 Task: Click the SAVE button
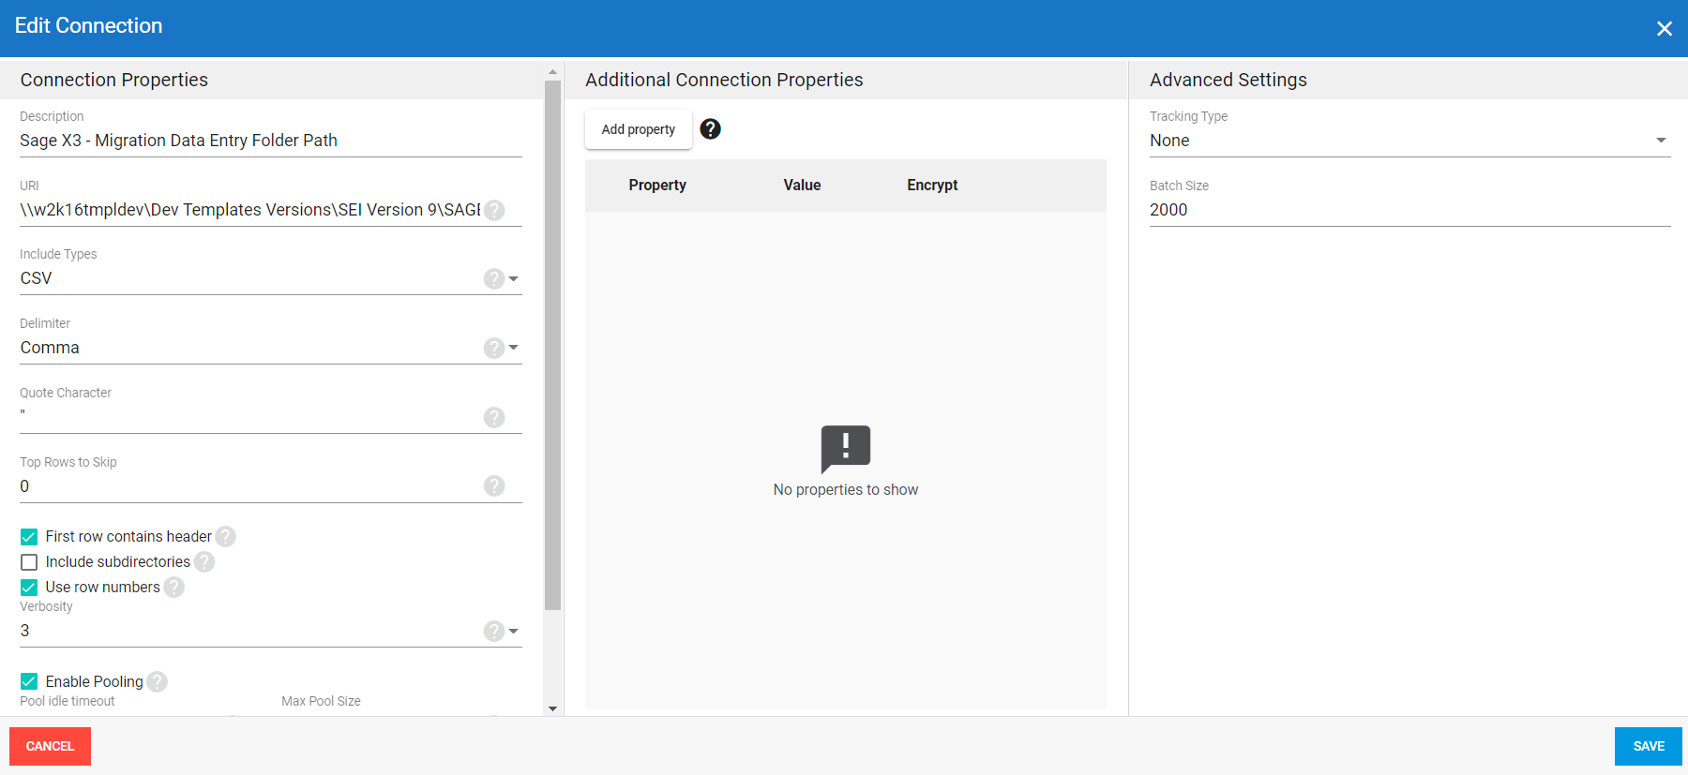click(x=1648, y=746)
